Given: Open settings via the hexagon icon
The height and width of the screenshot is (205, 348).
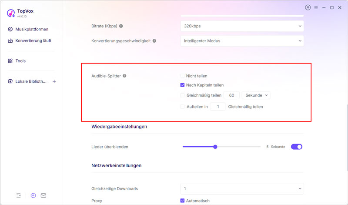Looking at the screenshot, I should click(33, 195).
